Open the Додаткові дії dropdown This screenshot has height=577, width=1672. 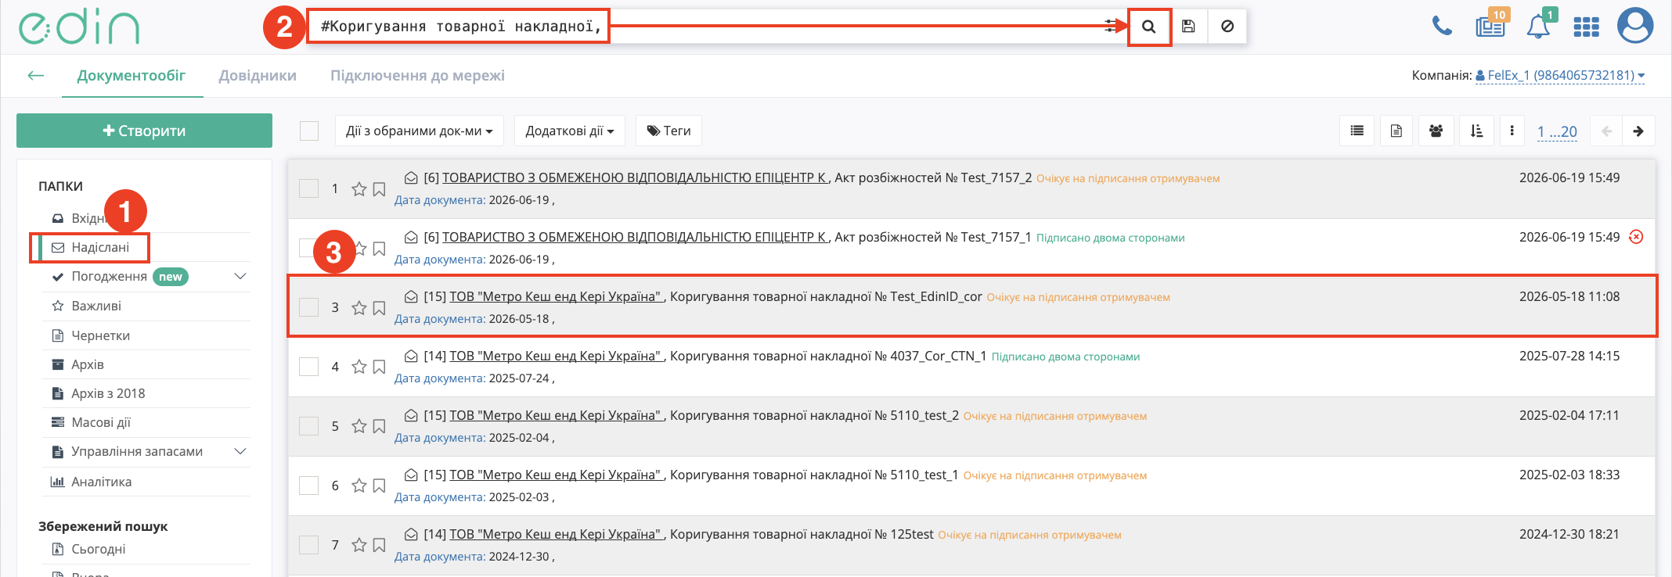[x=570, y=131]
